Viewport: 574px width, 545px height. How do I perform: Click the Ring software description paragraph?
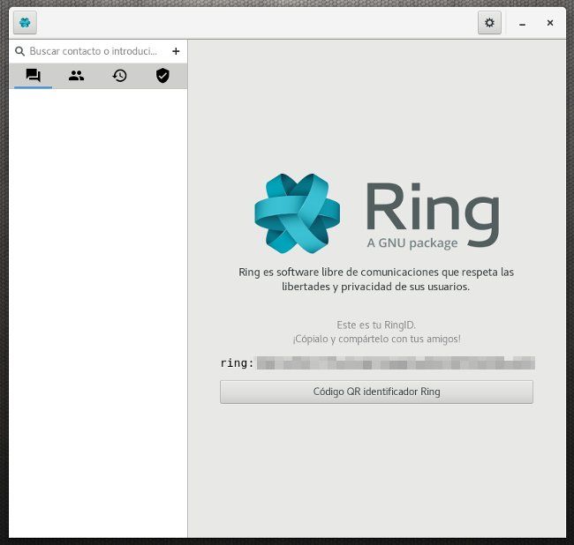click(x=376, y=279)
